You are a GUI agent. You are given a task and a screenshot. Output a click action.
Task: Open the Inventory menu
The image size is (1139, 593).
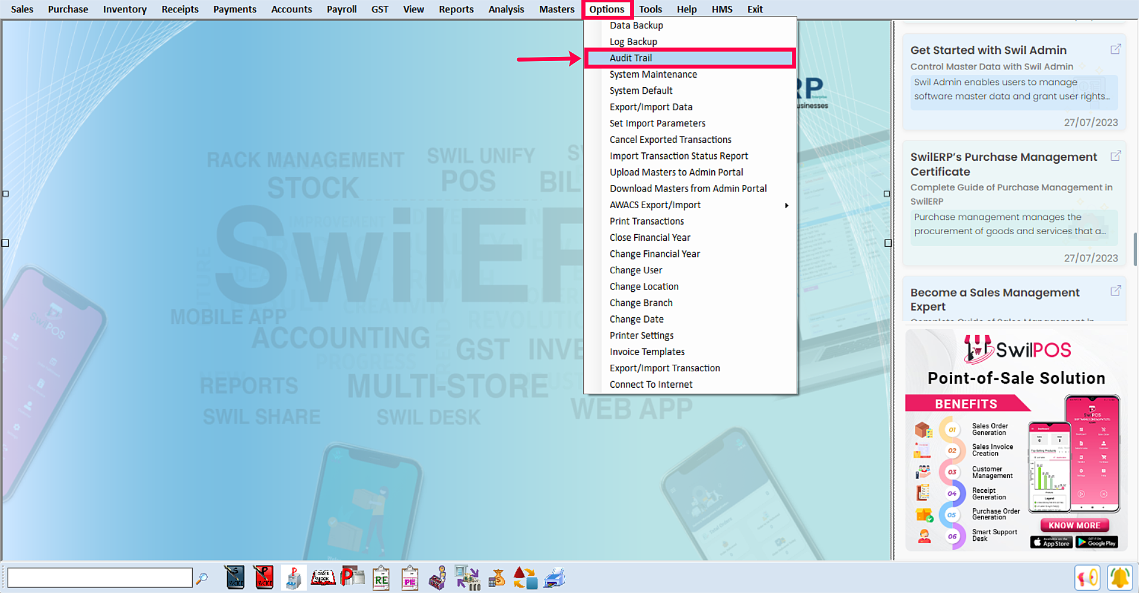(x=125, y=9)
